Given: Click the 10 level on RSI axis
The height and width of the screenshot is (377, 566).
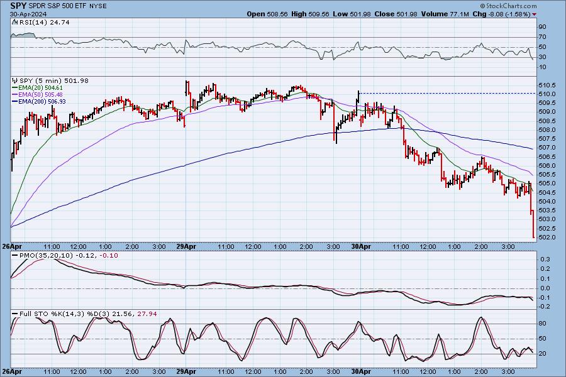Looking at the screenshot, I should click(x=542, y=67).
